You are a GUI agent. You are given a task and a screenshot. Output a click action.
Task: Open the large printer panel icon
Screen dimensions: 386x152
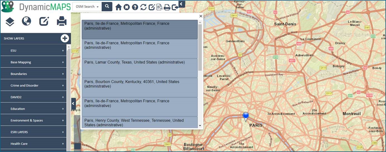[x=62, y=21]
